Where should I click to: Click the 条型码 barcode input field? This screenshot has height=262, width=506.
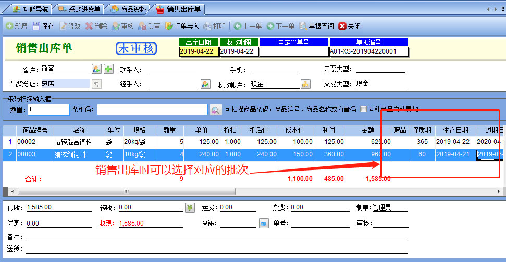(x=152, y=110)
